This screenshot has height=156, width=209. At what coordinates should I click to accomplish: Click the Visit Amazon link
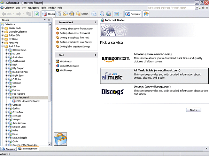coord(66,61)
